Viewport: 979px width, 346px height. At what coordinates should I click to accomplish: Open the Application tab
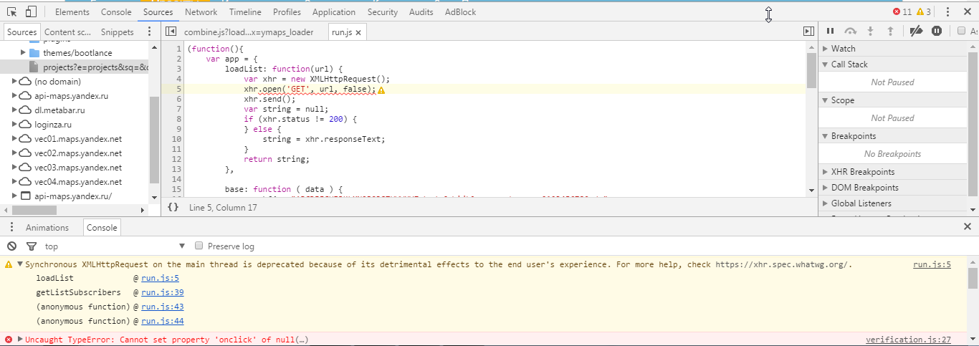(334, 12)
